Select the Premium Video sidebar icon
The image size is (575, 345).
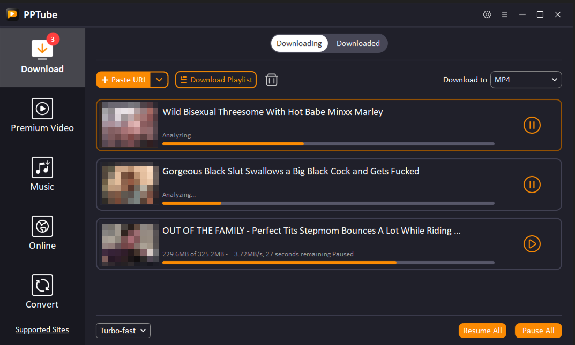click(42, 115)
